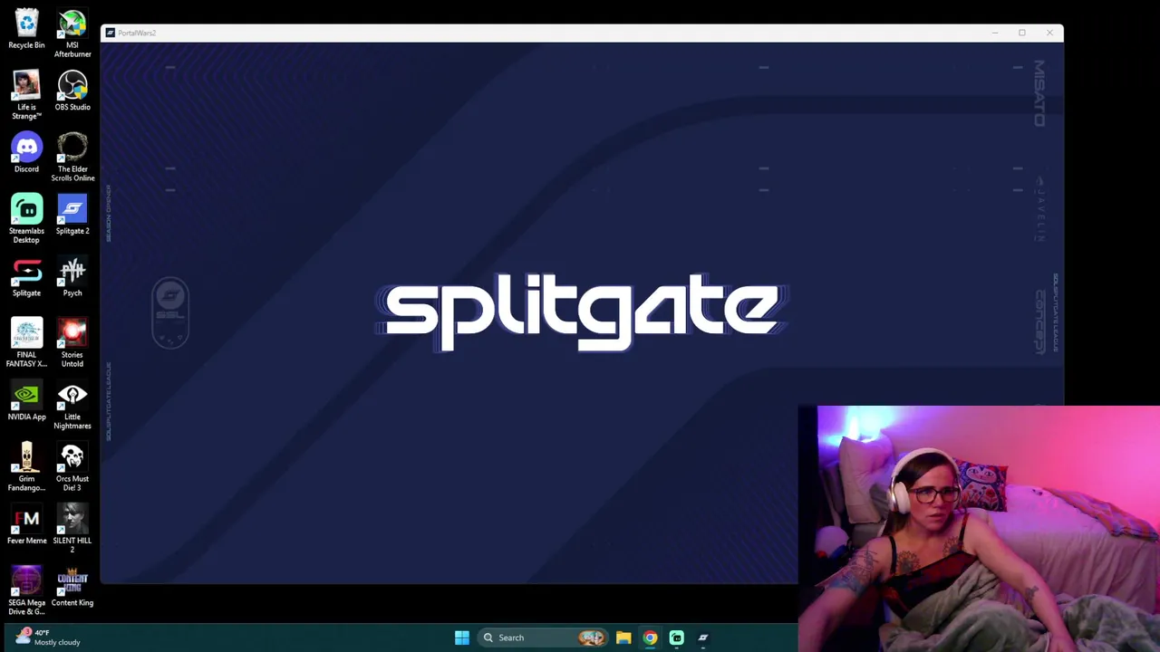Launch MSI Afterburner from the desktop

pyautogui.click(x=72, y=34)
